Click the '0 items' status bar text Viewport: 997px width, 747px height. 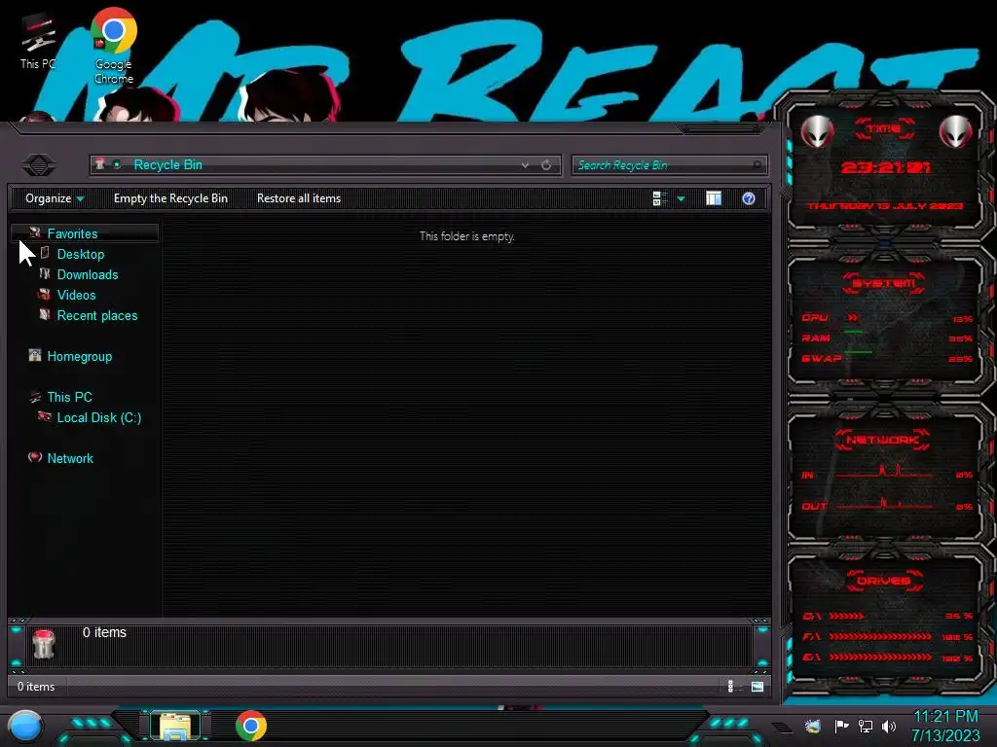coord(36,687)
